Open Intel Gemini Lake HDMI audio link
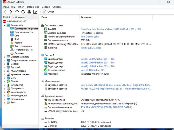174x130 pixels. coord(116,85)
